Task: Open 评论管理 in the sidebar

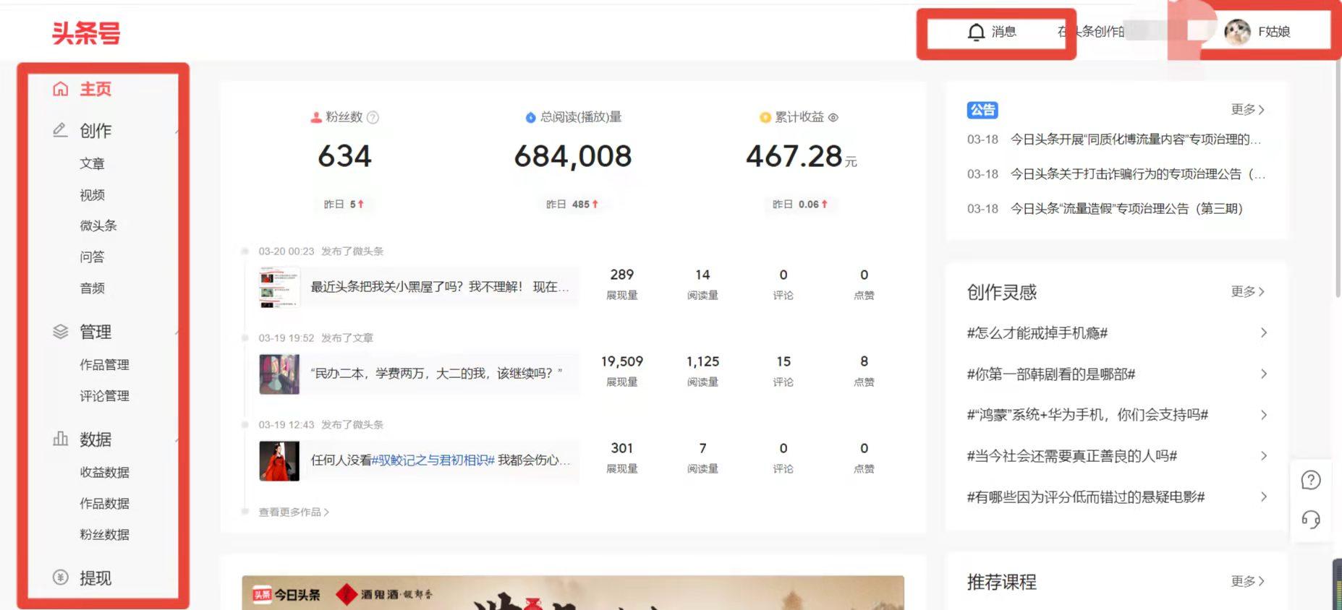Action: 104,395
